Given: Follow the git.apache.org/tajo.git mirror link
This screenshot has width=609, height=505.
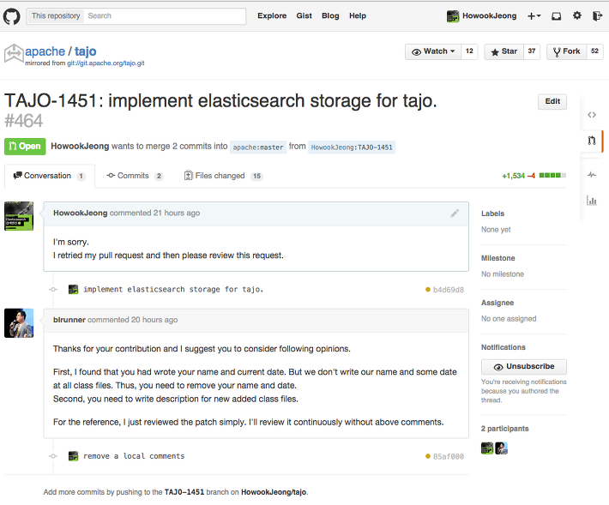Looking at the screenshot, I should point(106,63).
